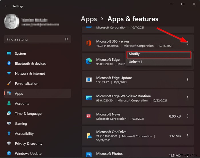The image size is (200, 158).
Task: Click the Find a setting search box
Action: coord(34,39)
